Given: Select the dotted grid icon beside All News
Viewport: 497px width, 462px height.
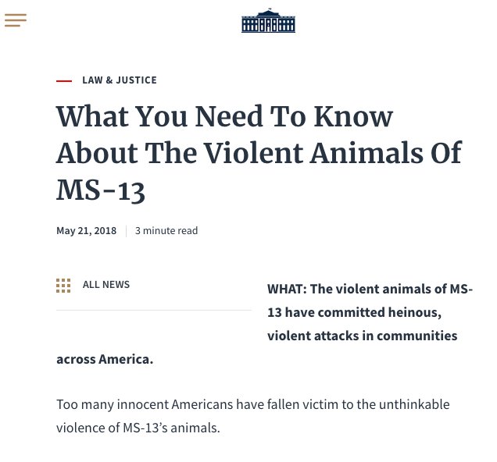Looking at the screenshot, I should pos(63,286).
